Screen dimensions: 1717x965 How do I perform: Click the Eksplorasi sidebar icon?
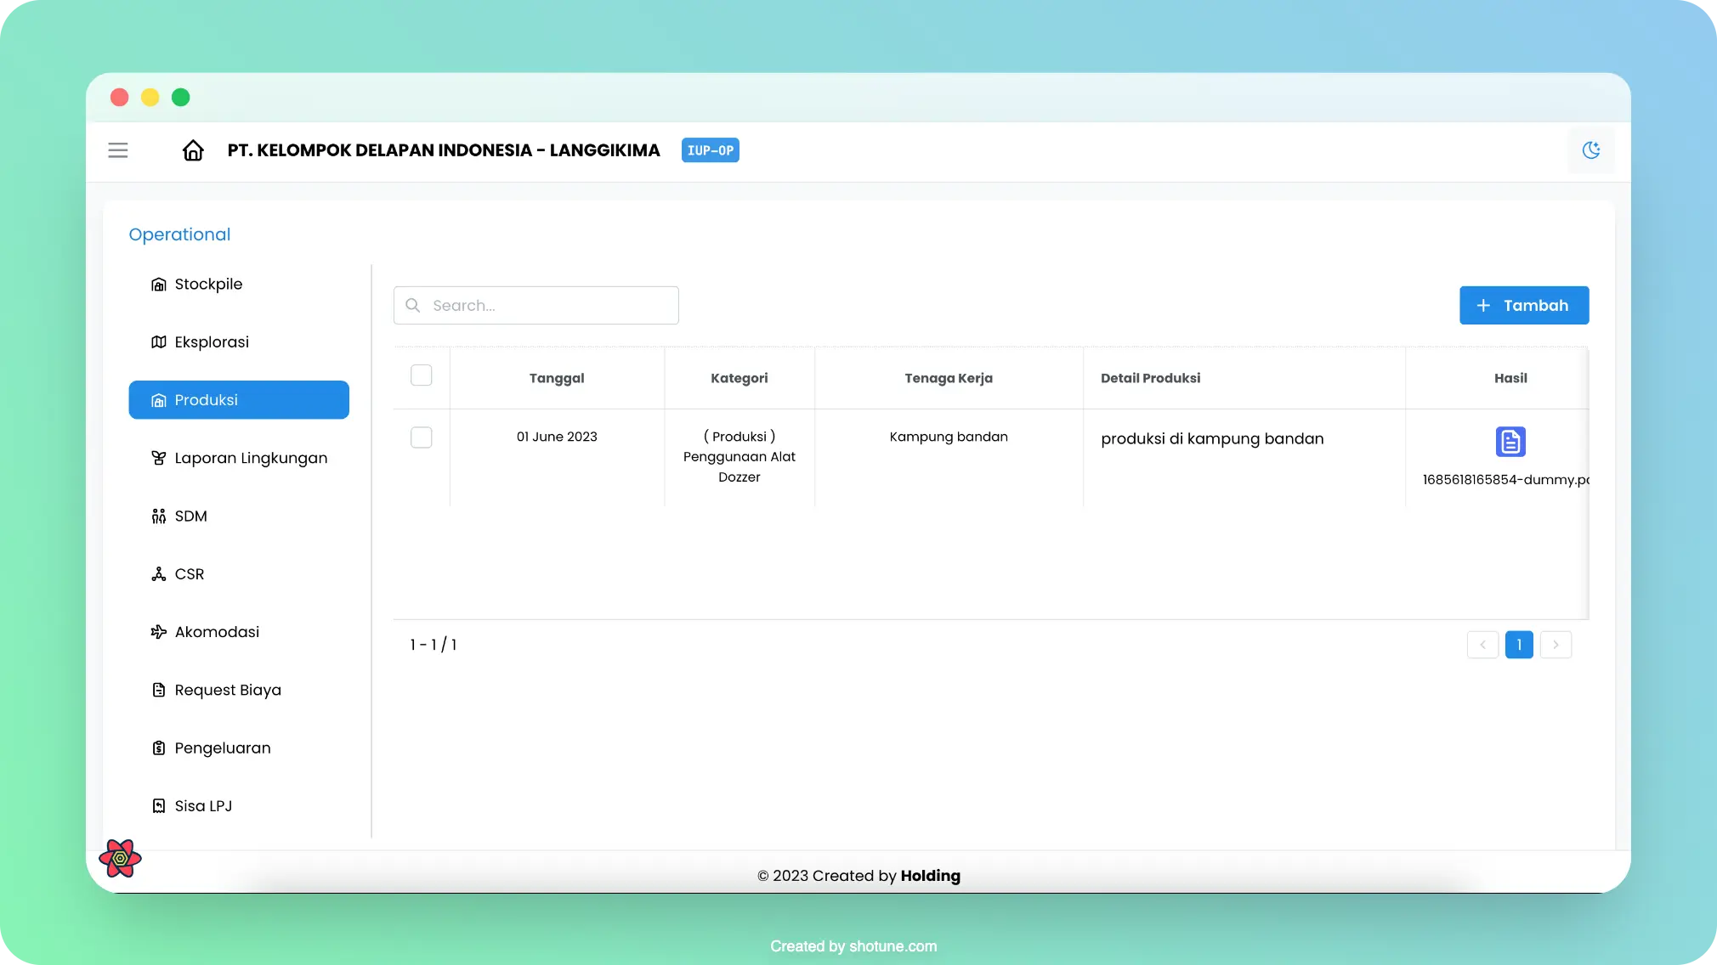point(158,341)
